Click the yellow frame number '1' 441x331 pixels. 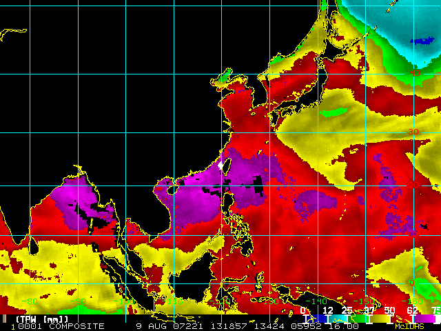(x=13, y=327)
